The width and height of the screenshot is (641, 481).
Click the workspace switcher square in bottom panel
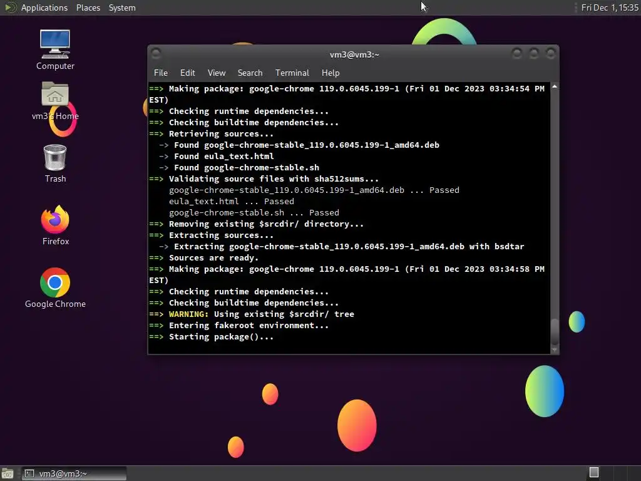(594, 472)
